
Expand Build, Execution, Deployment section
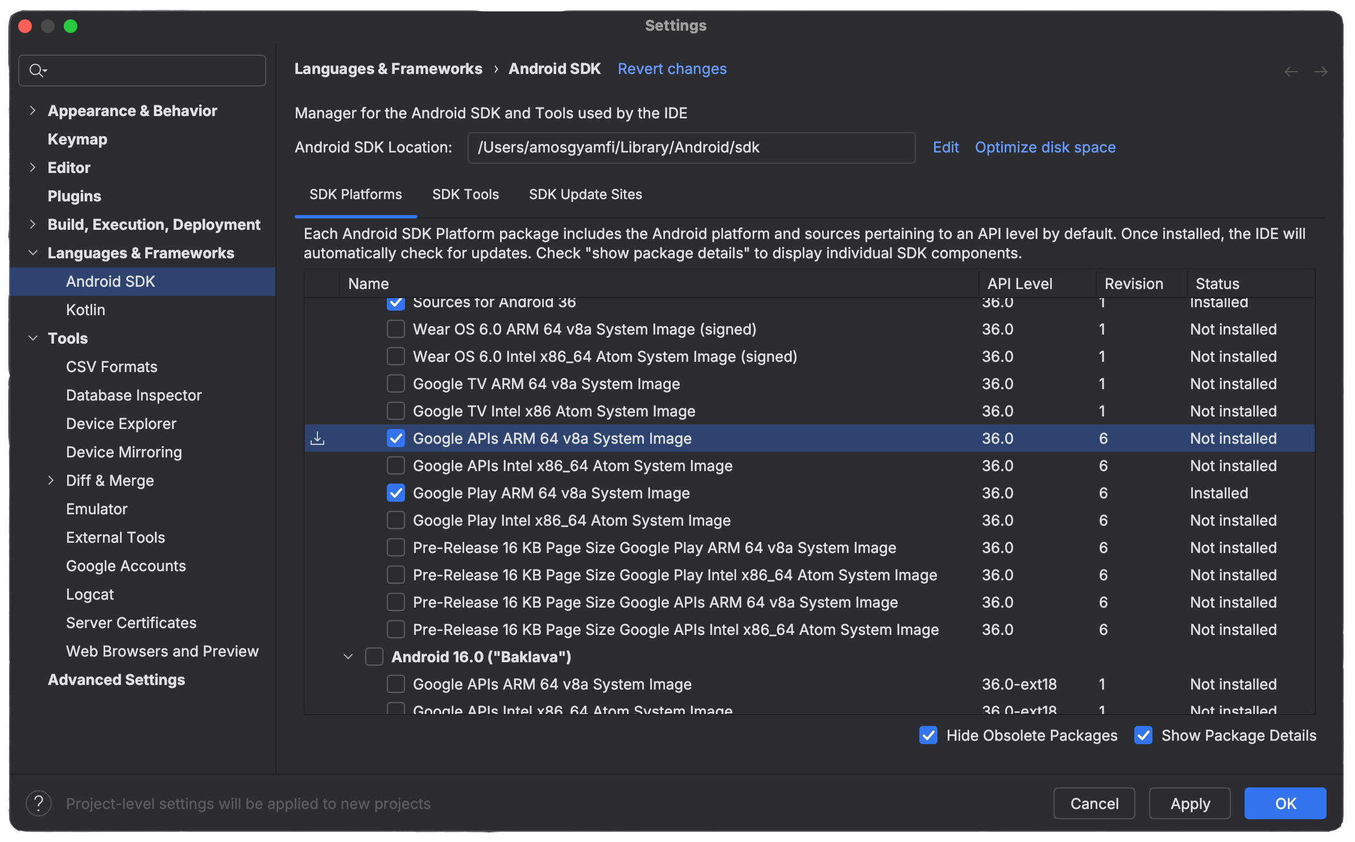(33, 224)
